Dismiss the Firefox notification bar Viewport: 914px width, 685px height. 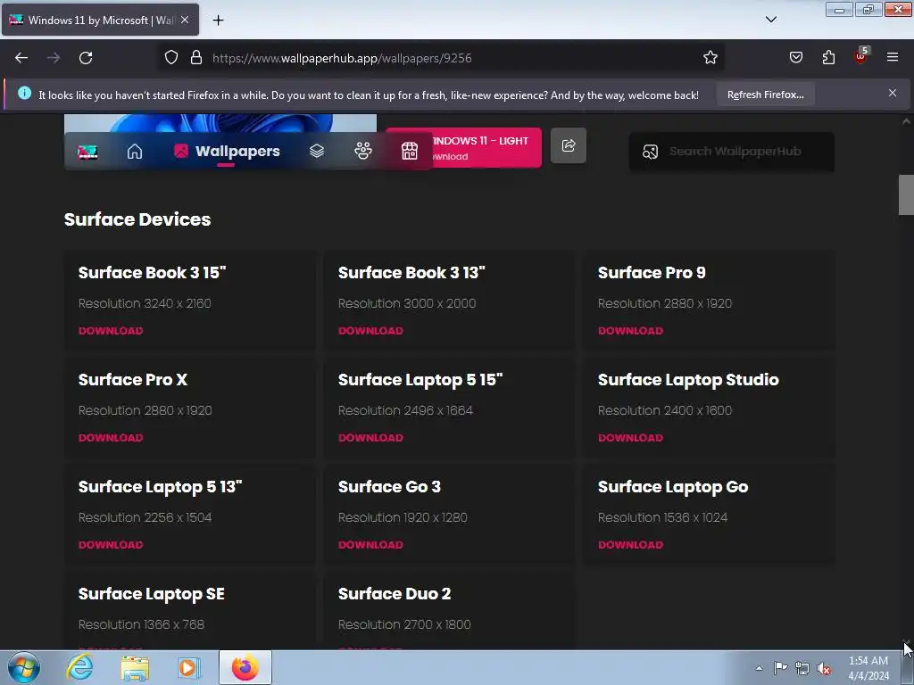point(893,93)
